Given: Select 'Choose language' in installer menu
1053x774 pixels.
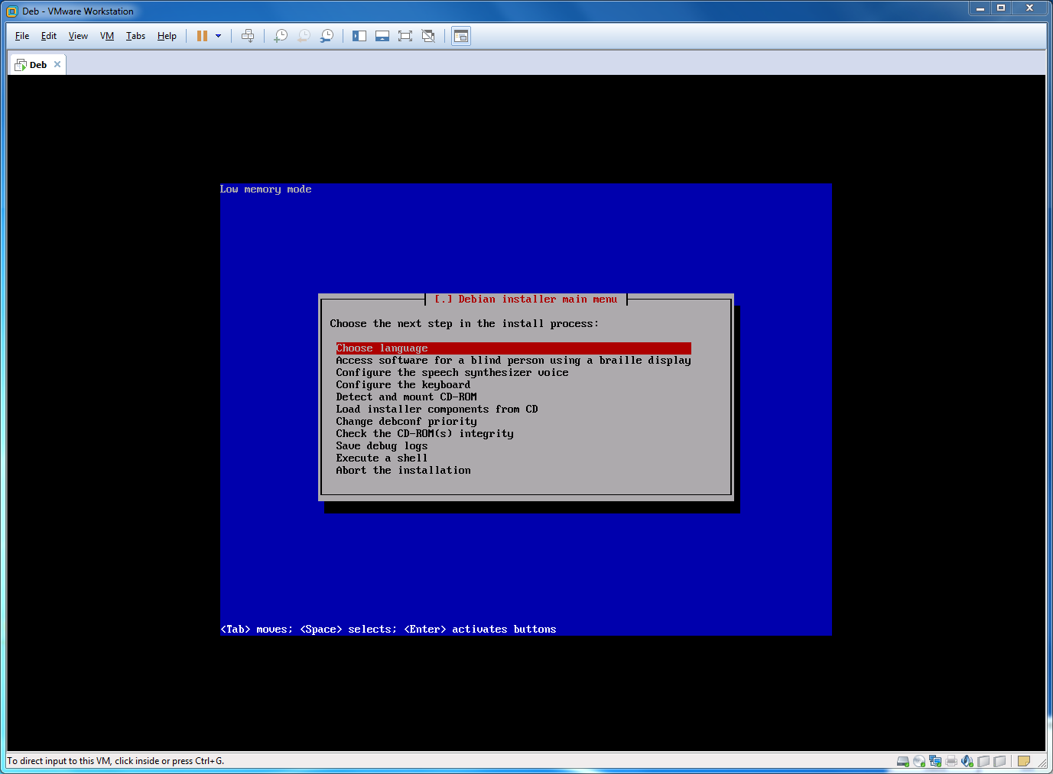Looking at the screenshot, I should 513,348.
